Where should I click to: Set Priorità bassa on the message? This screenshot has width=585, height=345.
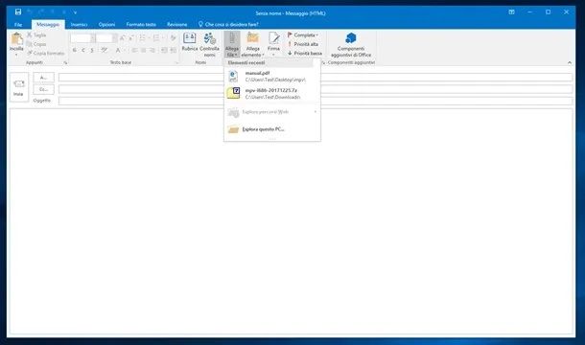click(304, 53)
